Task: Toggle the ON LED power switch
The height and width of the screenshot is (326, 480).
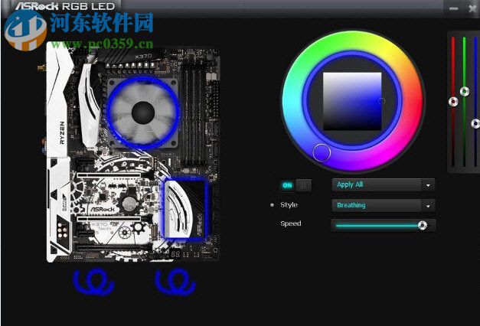Action: click(296, 185)
